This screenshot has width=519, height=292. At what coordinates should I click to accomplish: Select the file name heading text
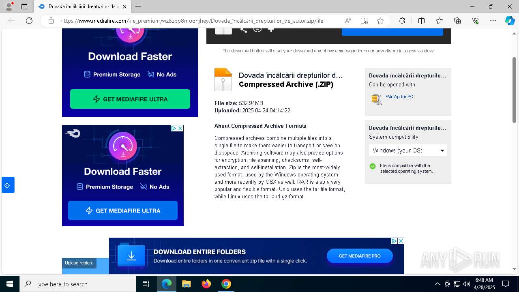click(291, 75)
